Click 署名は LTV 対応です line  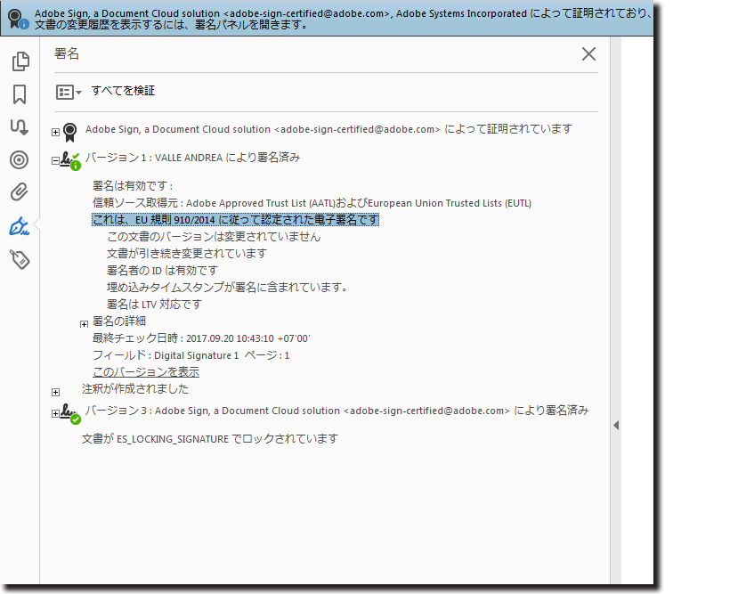click(154, 304)
